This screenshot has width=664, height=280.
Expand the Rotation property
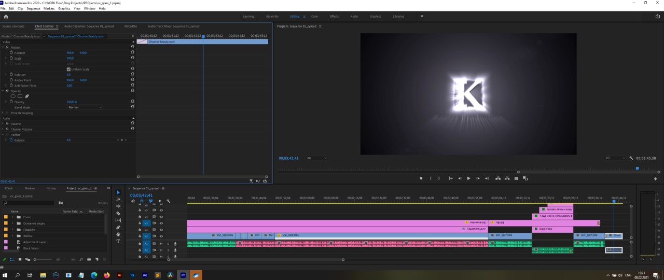6,75
